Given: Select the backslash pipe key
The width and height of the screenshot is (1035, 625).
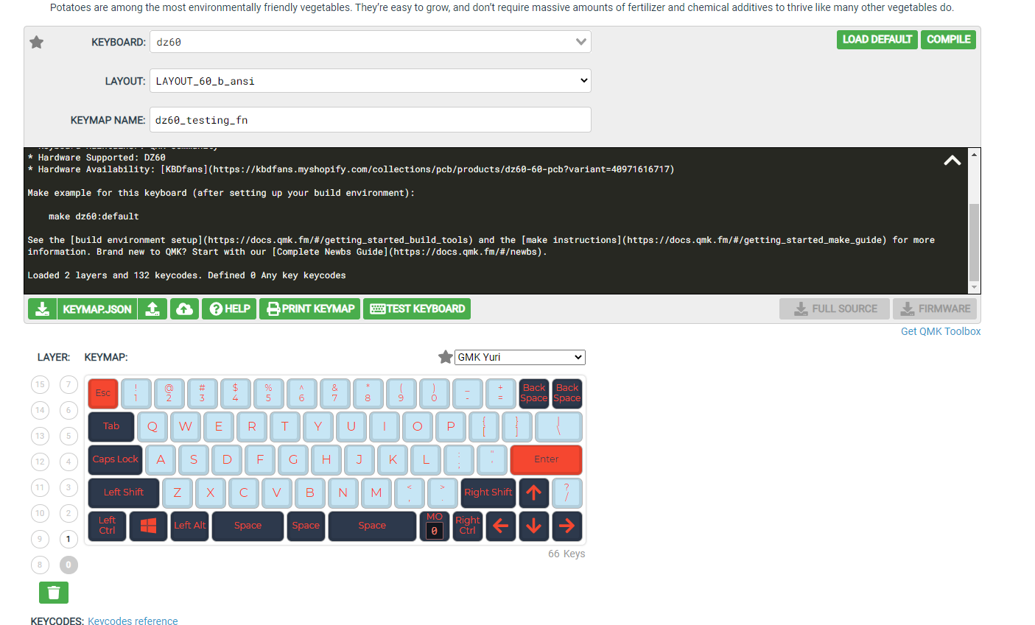Looking at the screenshot, I should coord(558,426).
